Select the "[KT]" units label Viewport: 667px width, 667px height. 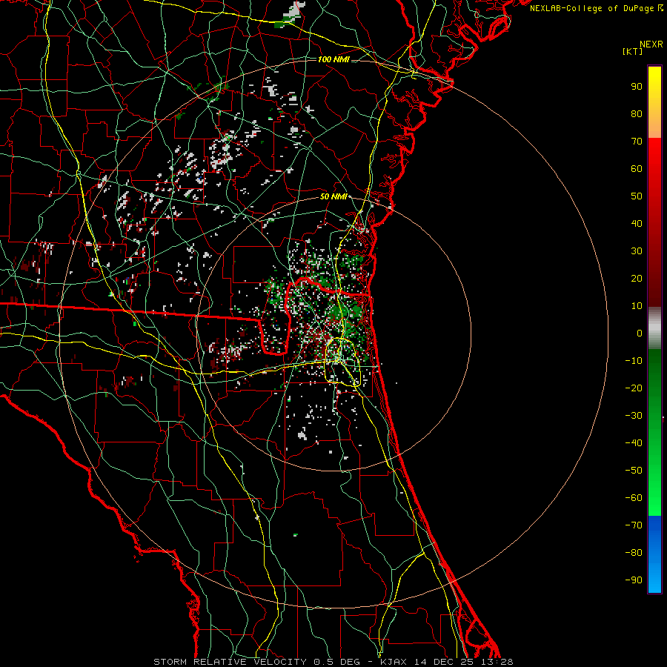(633, 51)
